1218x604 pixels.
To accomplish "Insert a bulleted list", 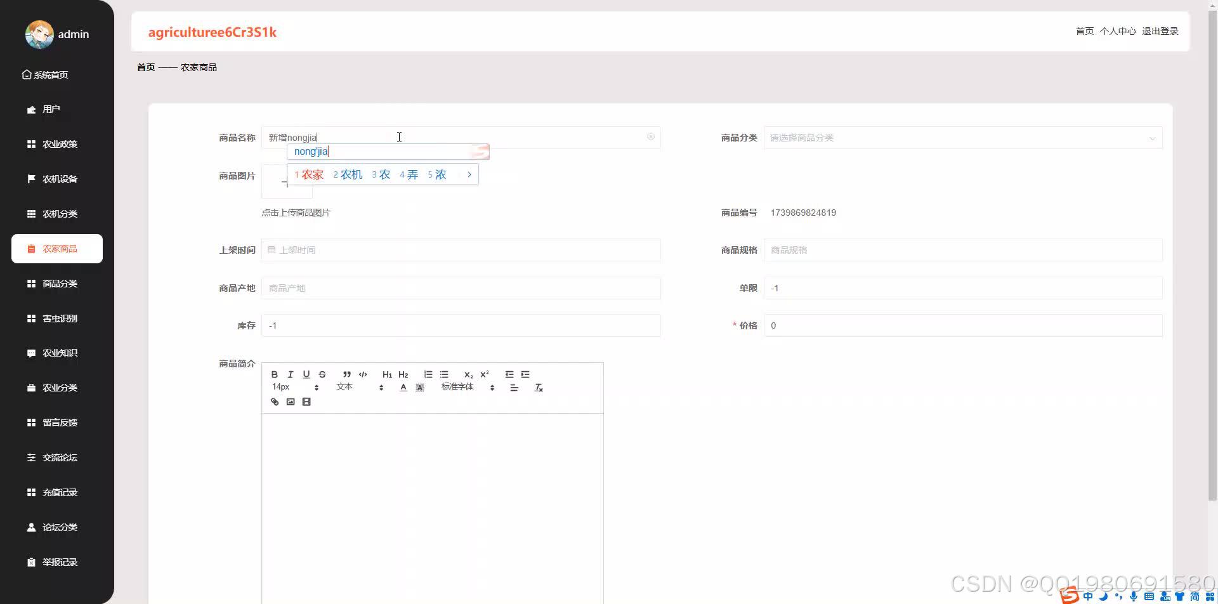I will (444, 374).
